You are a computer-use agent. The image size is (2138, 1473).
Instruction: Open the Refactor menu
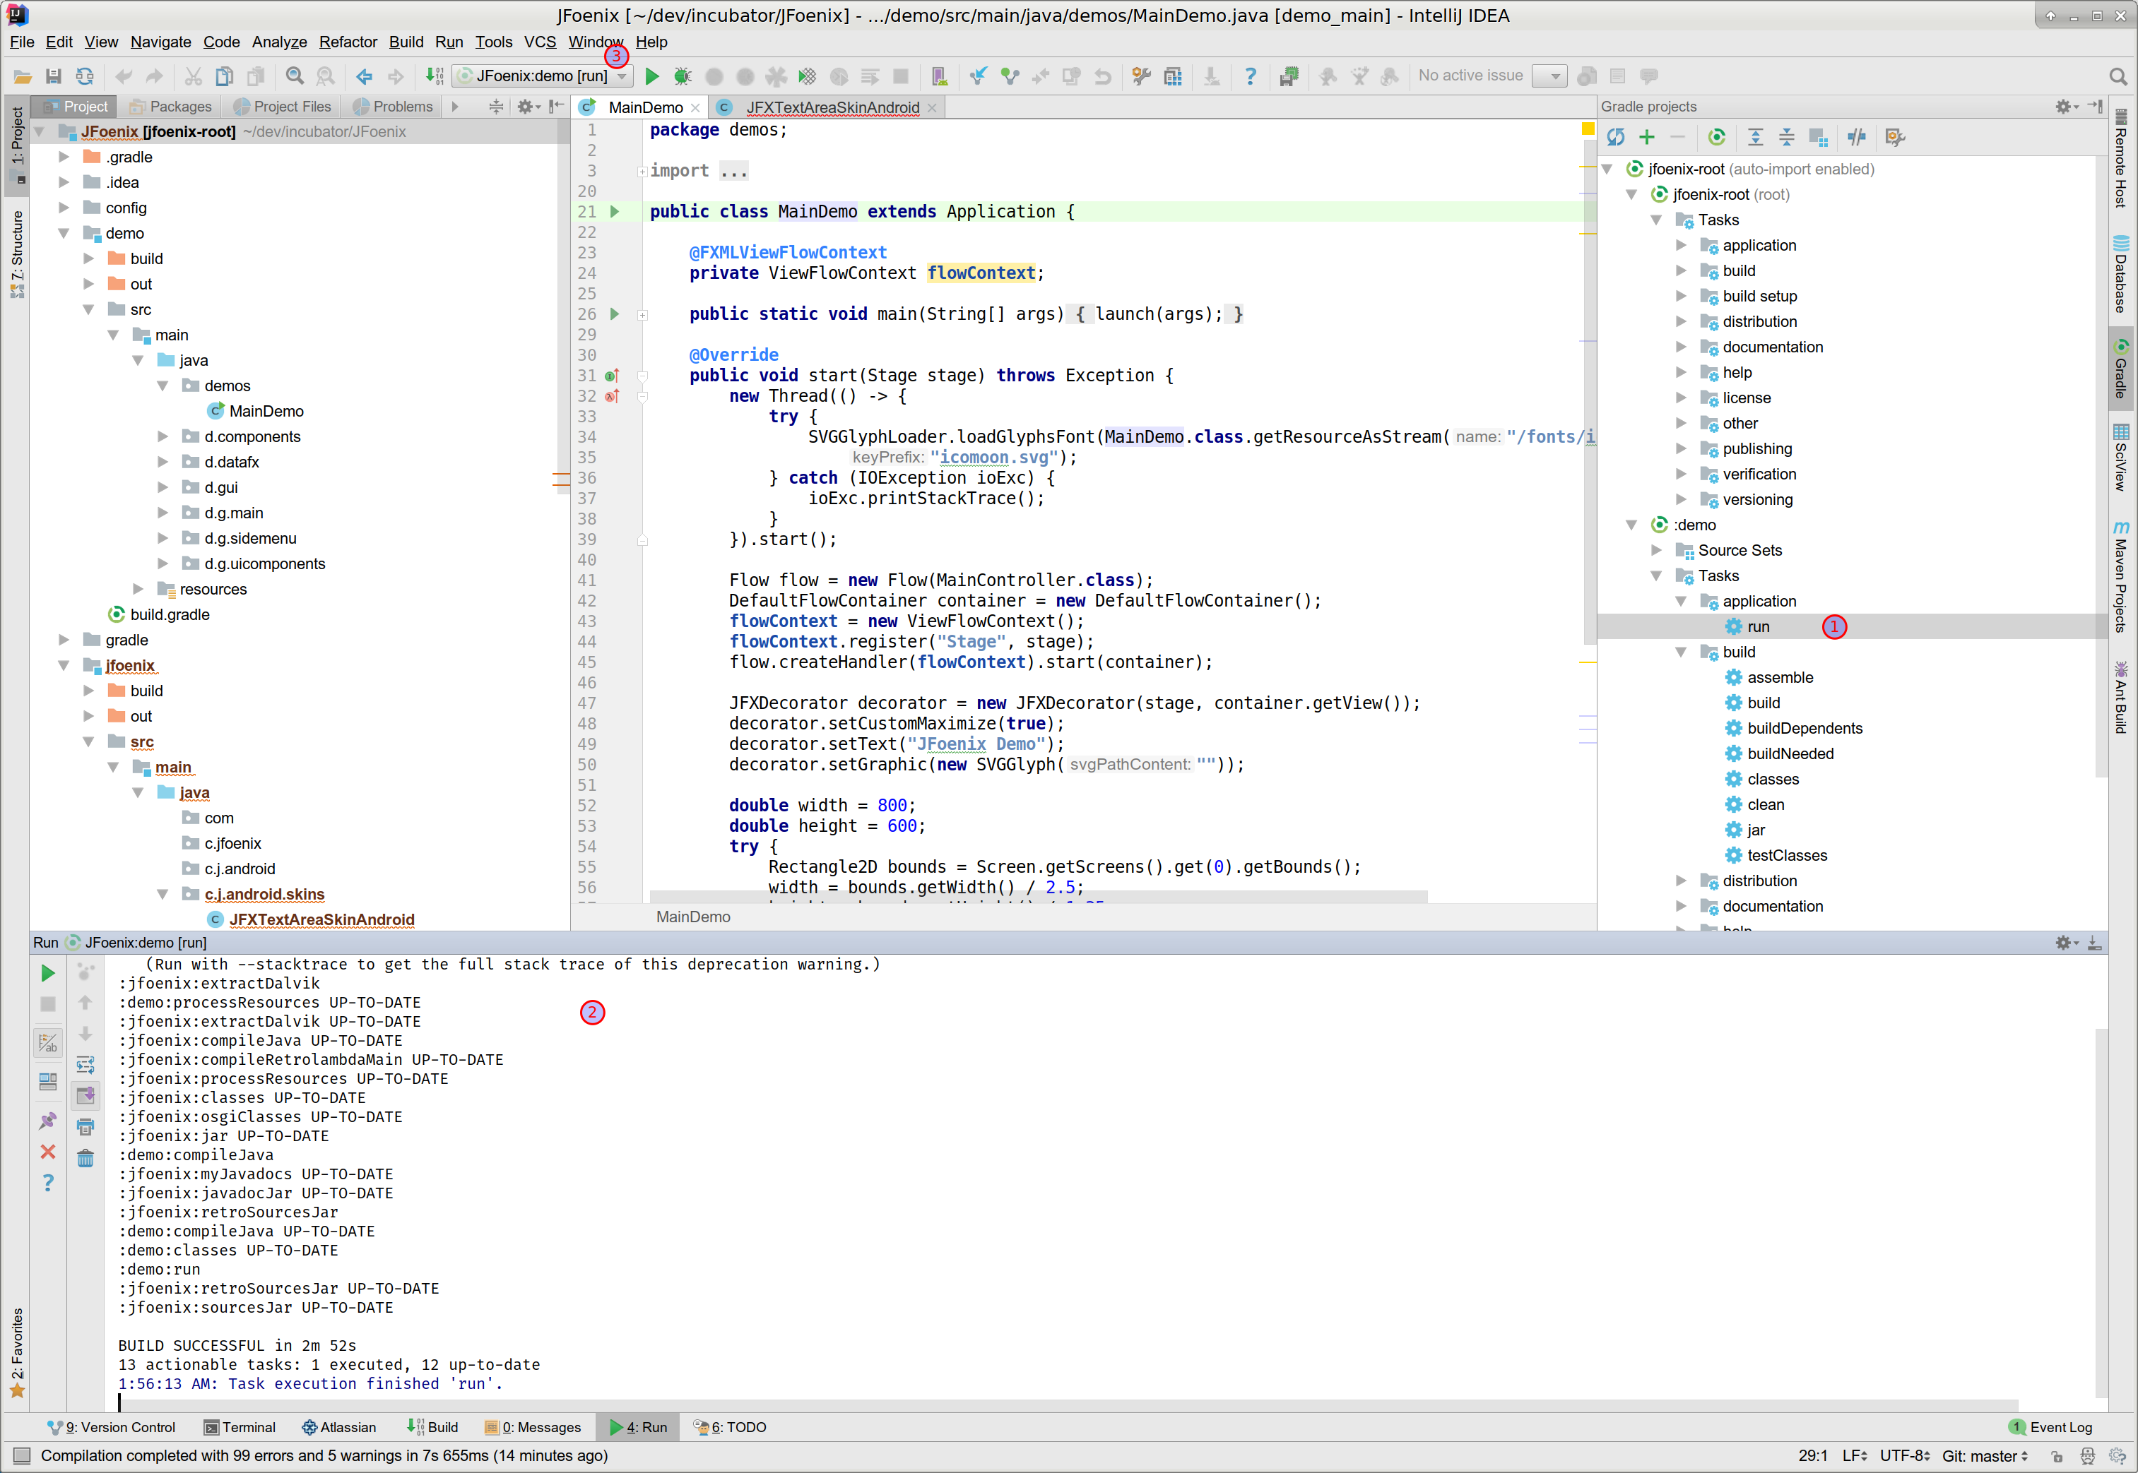coord(348,42)
